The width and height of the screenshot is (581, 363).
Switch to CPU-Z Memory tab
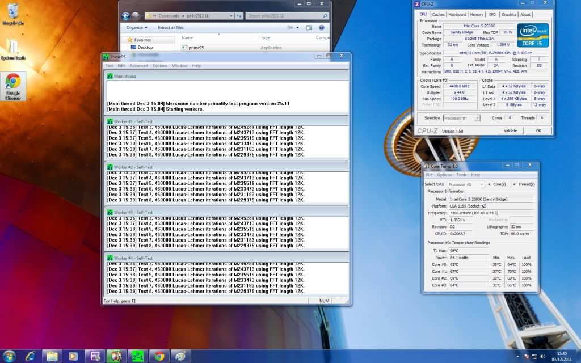point(477,14)
